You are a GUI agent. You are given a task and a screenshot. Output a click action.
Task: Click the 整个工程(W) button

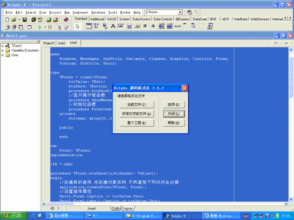click(137, 123)
